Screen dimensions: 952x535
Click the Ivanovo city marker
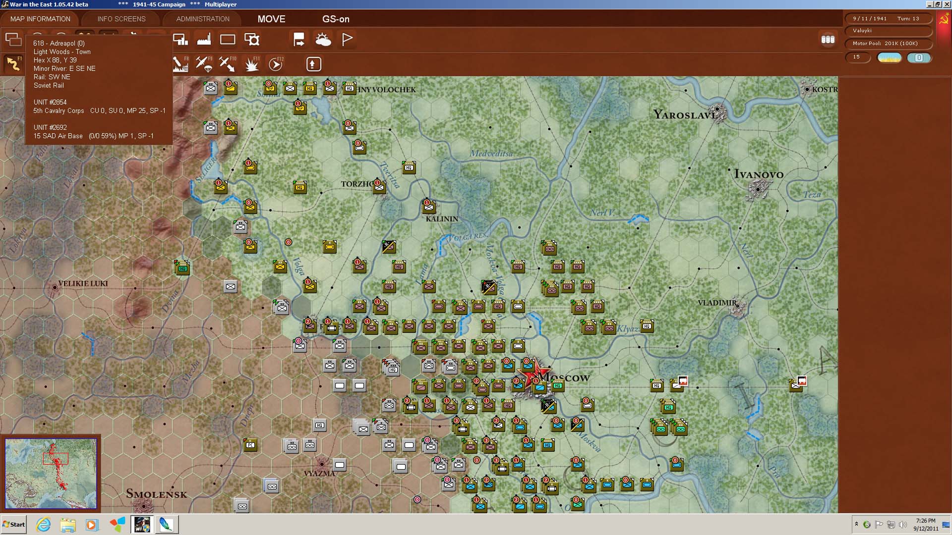(x=758, y=189)
